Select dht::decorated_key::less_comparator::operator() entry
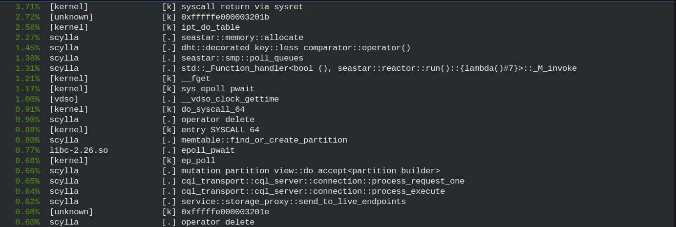The image size is (676, 227). 296,48
